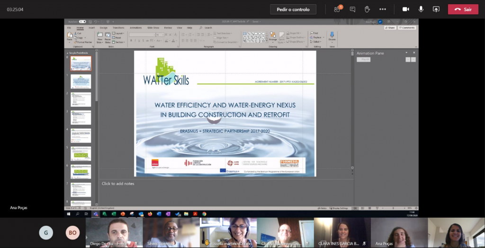Close the Animation Pane
The width and height of the screenshot is (485, 248).
click(x=414, y=53)
